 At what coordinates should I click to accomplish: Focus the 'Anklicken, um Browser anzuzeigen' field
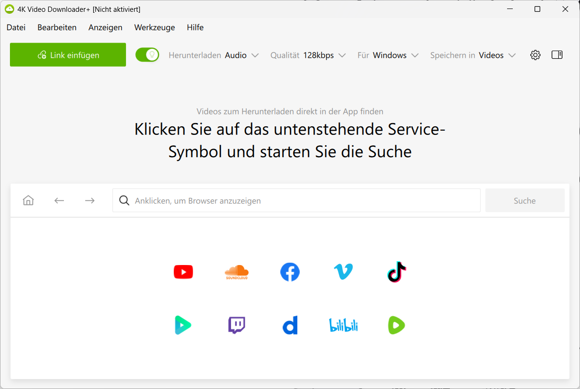[x=296, y=201]
